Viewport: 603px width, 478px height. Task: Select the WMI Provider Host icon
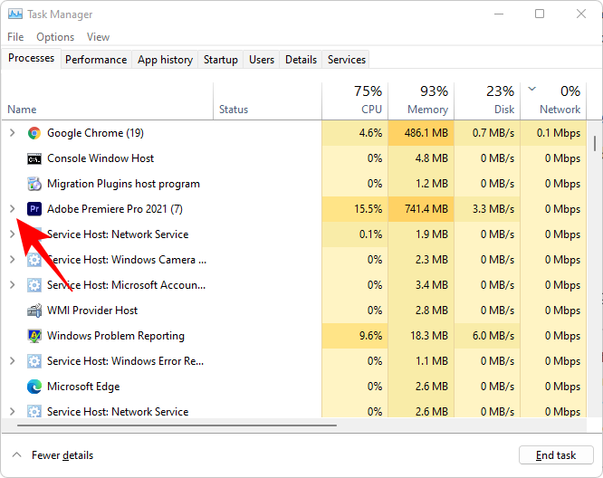pyautogui.click(x=34, y=311)
